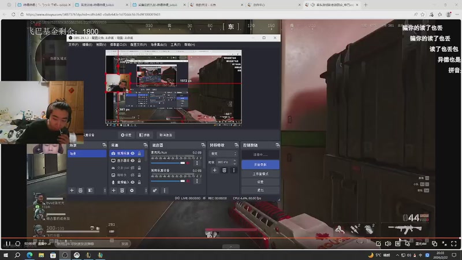Open Microsoft Edge from taskbar

coord(29,255)
